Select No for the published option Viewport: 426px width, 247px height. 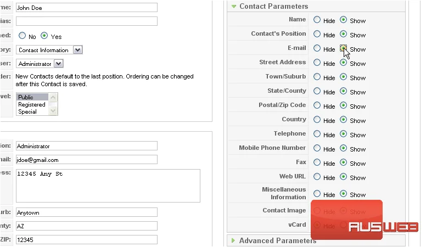[x=23, y=36]
